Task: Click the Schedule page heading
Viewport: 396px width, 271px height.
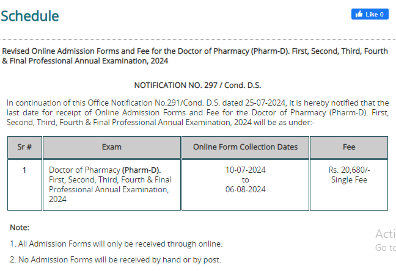Action: (30, 16)
